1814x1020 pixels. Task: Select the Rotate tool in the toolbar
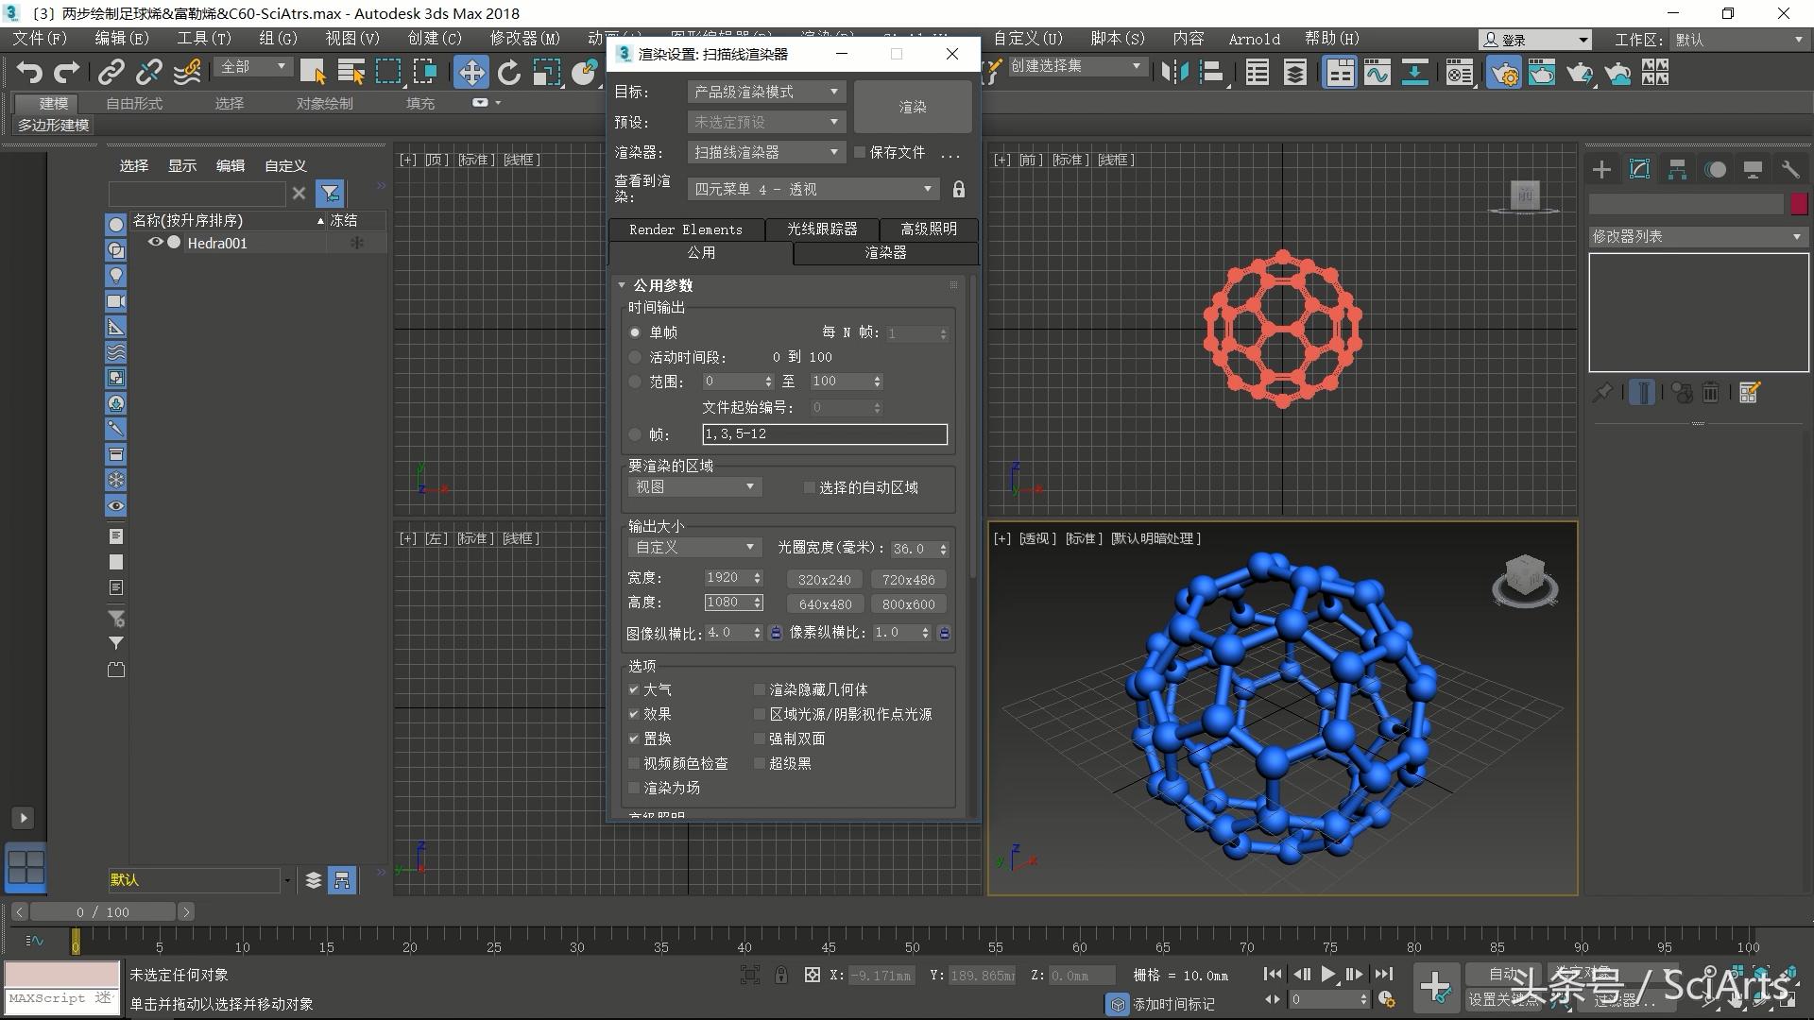[x=509, y=72]
